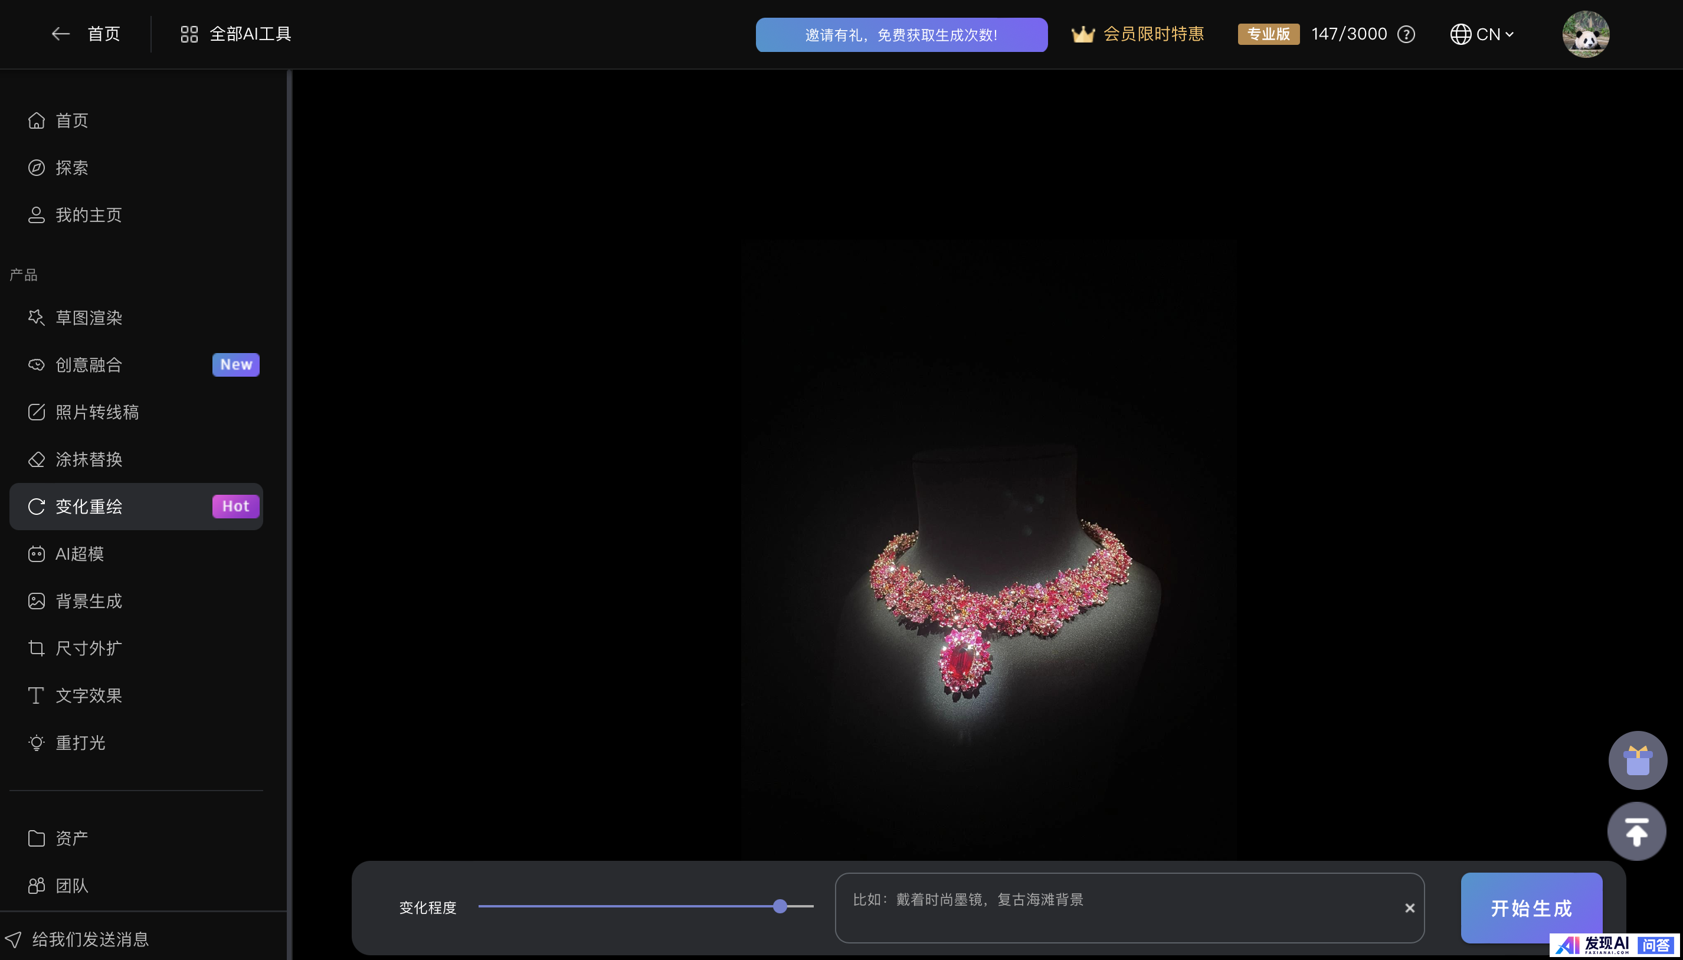Open 照片转线稿 sidebar item

136,412
